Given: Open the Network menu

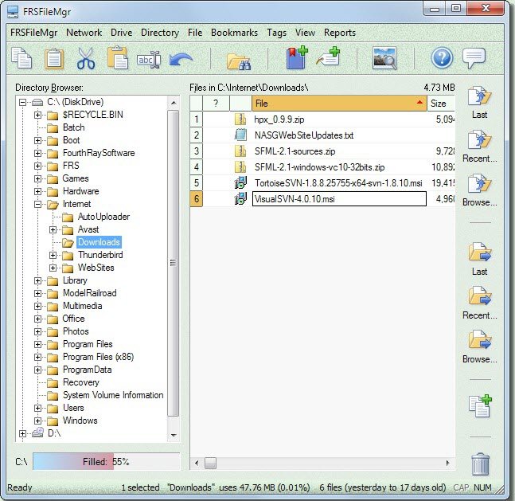Looking at the screenshot, I should 84,33.
